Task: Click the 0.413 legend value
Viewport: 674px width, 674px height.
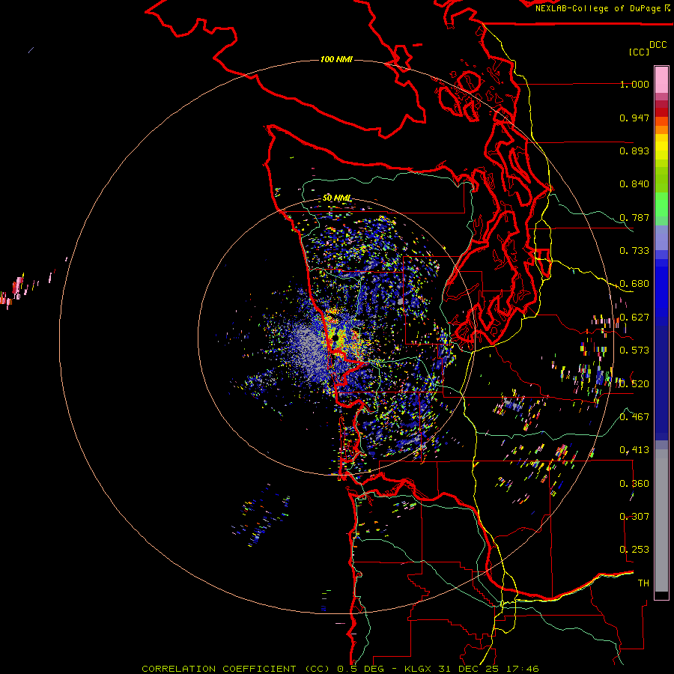Action: point(634,450)
